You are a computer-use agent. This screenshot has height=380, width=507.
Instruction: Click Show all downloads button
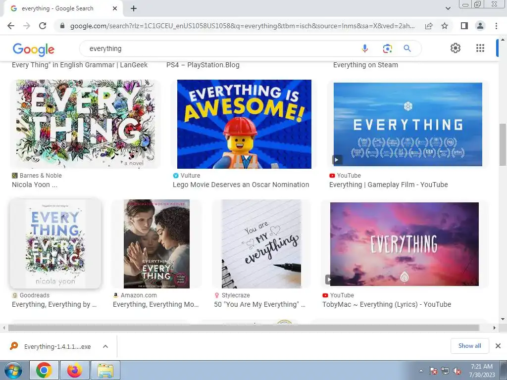469,346
